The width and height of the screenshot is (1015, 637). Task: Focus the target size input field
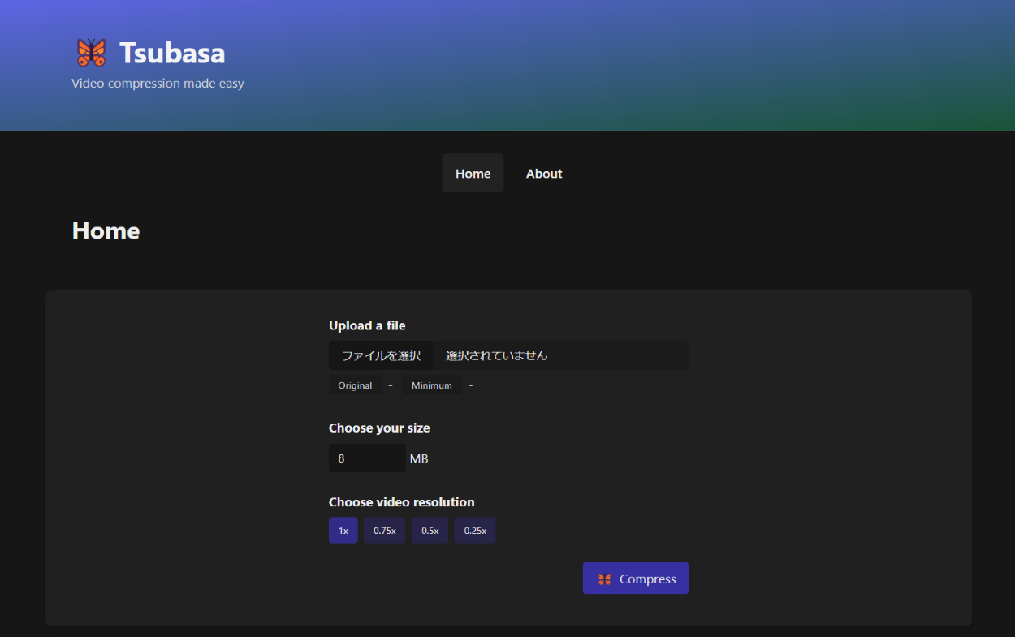(x=367, y=458)
